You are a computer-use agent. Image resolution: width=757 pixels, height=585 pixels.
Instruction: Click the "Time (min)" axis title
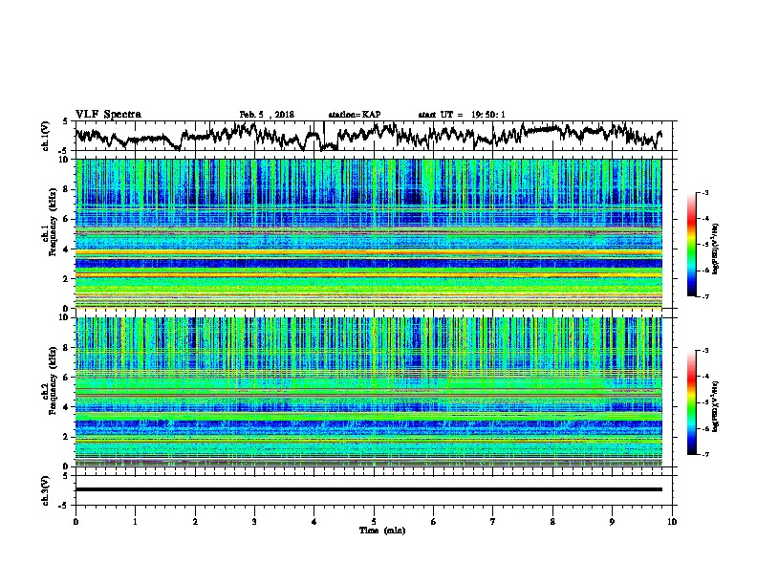[x=382, y=531]
